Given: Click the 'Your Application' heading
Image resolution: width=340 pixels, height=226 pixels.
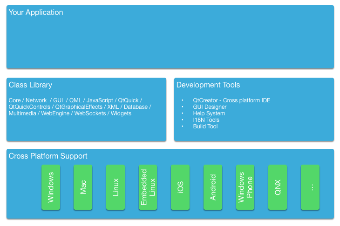Looking at the screenshot, I should (36, 13).
